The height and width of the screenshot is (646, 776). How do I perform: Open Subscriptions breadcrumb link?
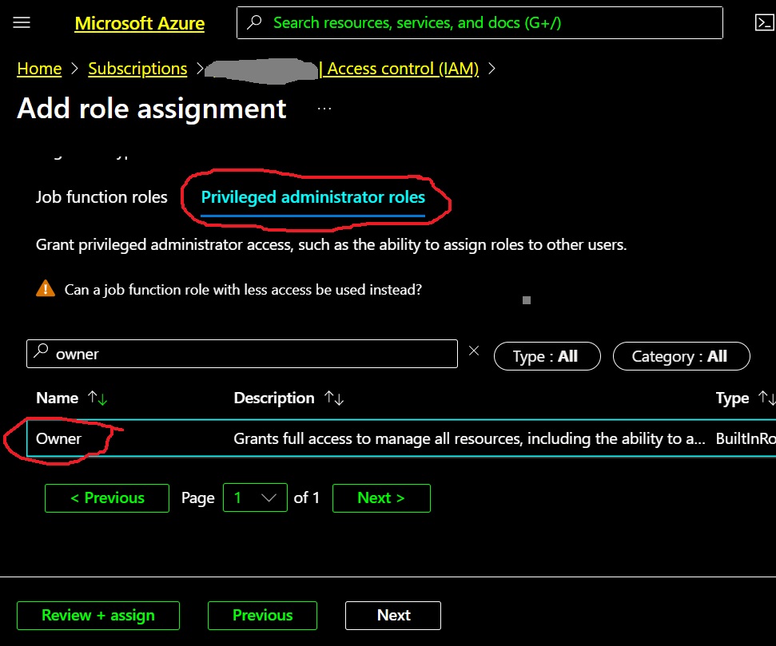coord(137,69)
